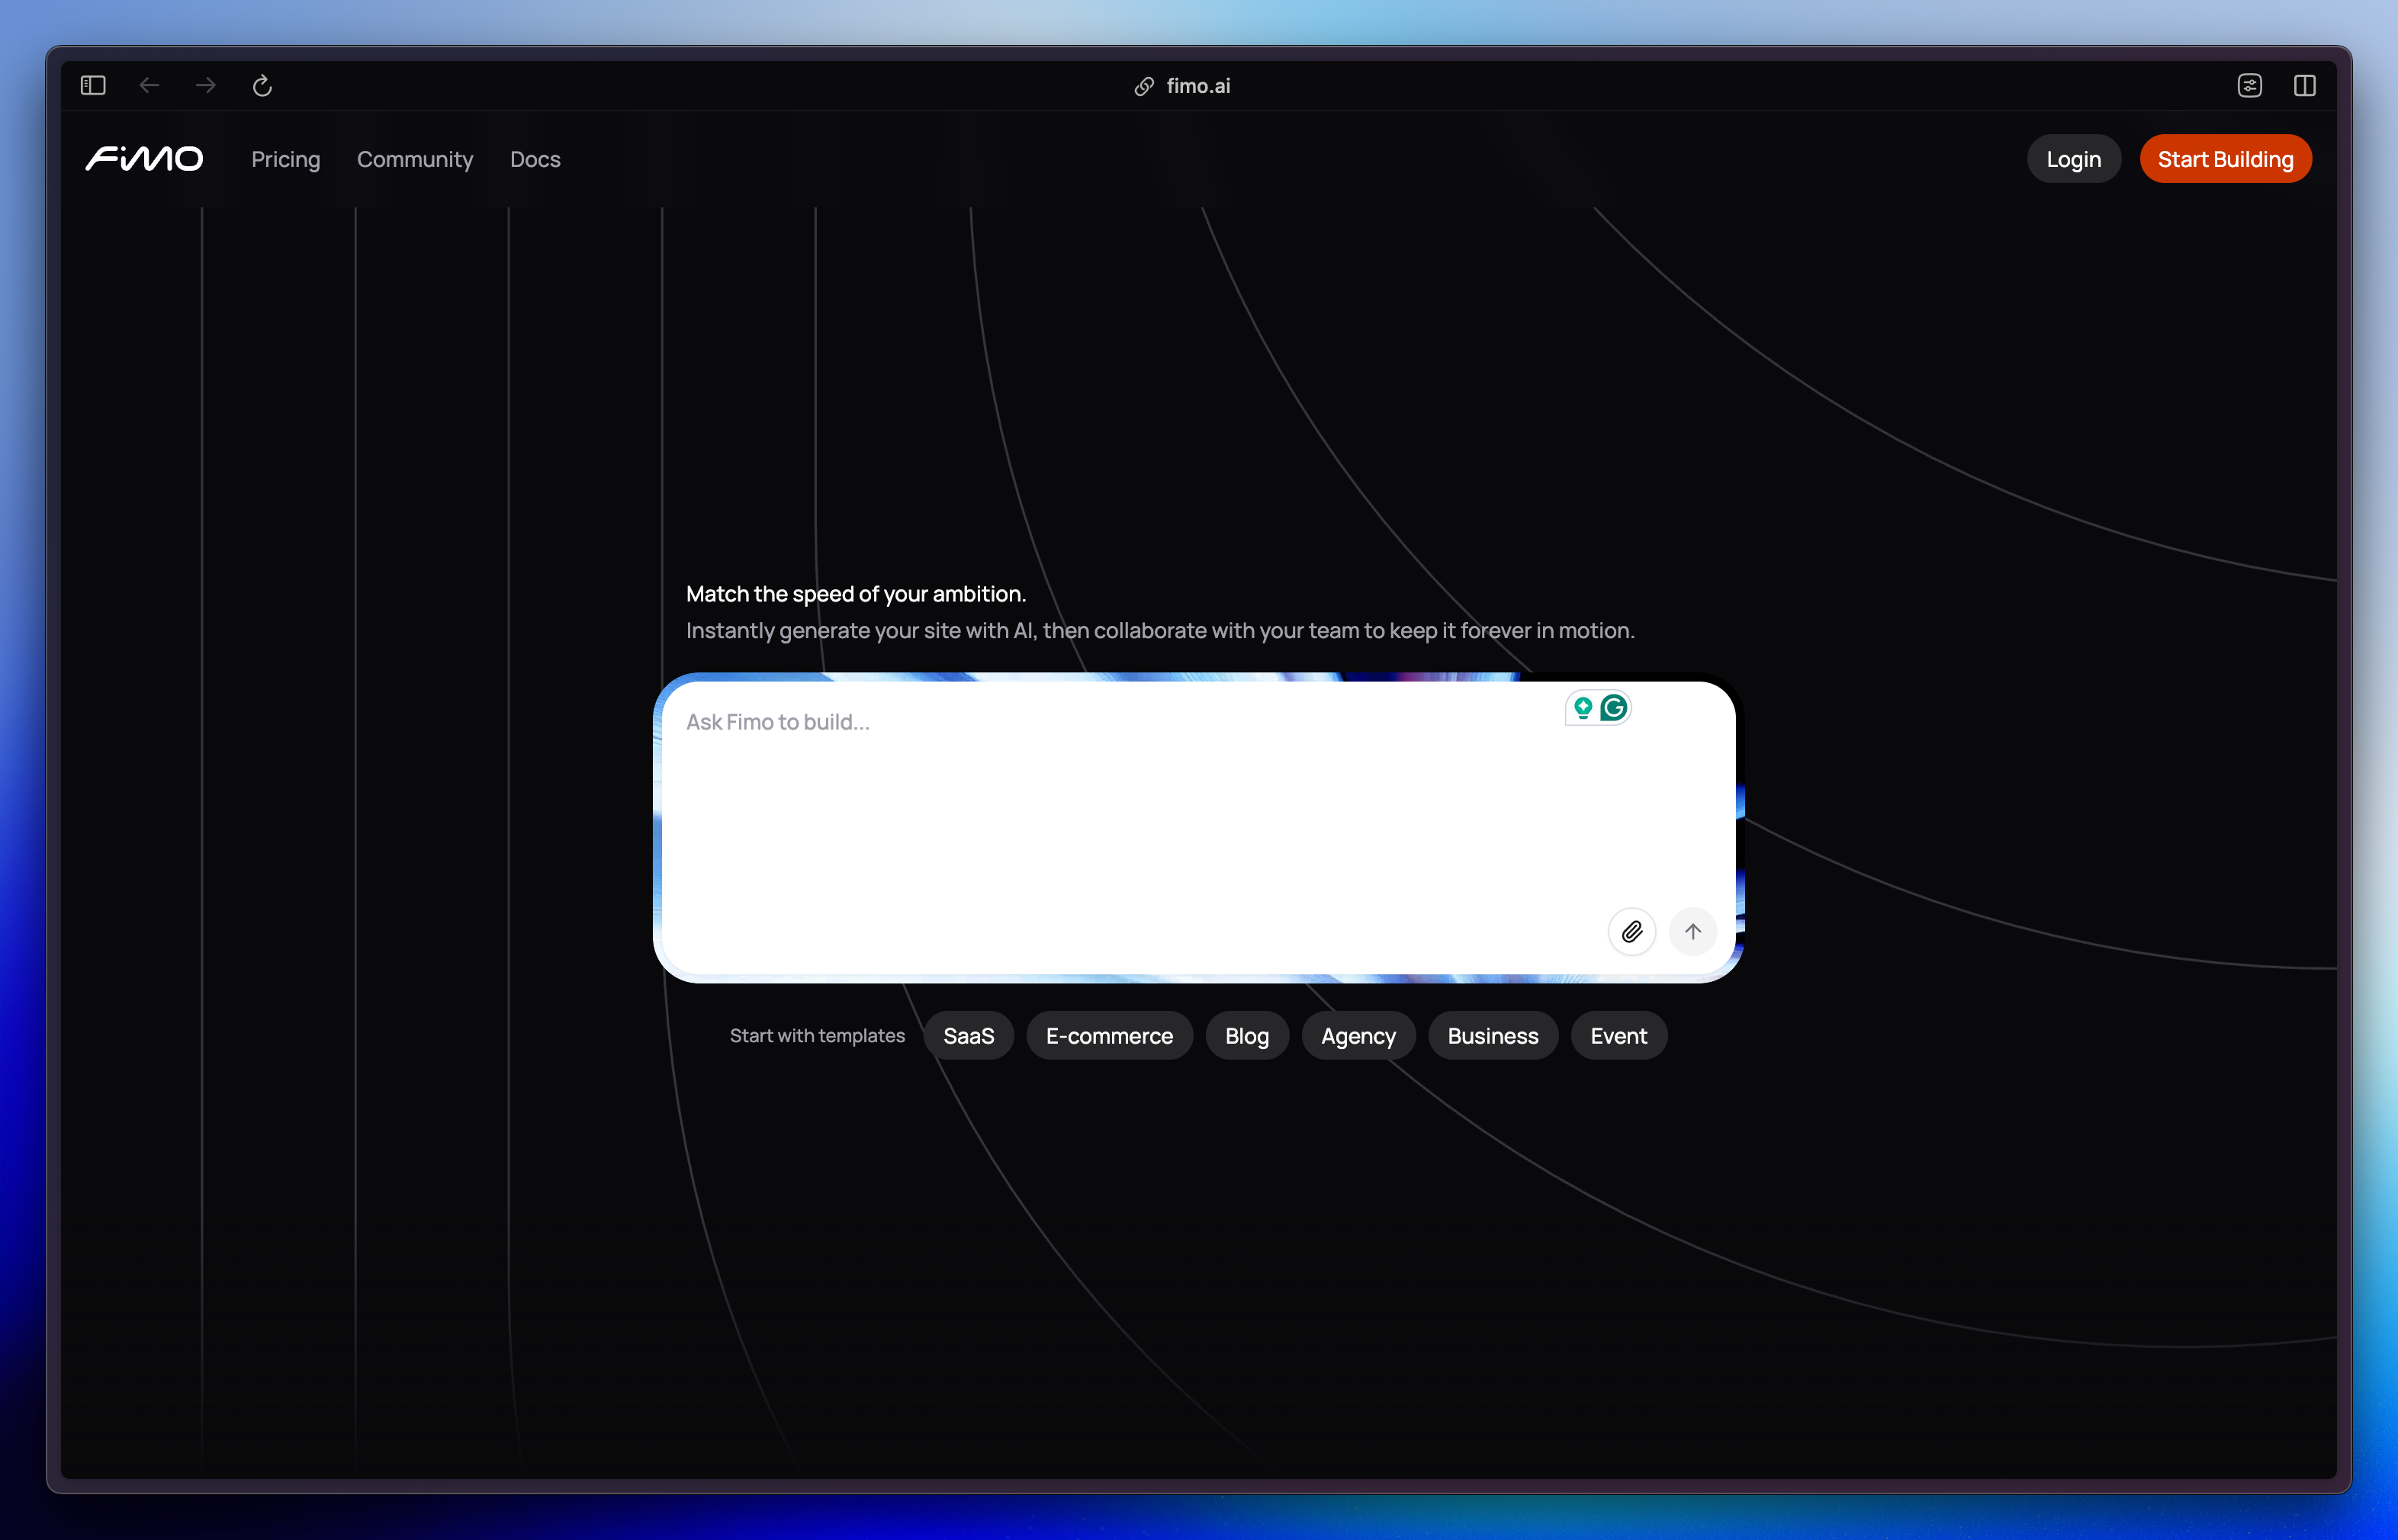
Task: Click the browser forward arrow
Action: click(x=206, y=86)
